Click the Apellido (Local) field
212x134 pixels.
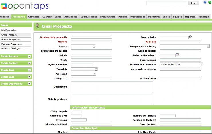[180, 51]
